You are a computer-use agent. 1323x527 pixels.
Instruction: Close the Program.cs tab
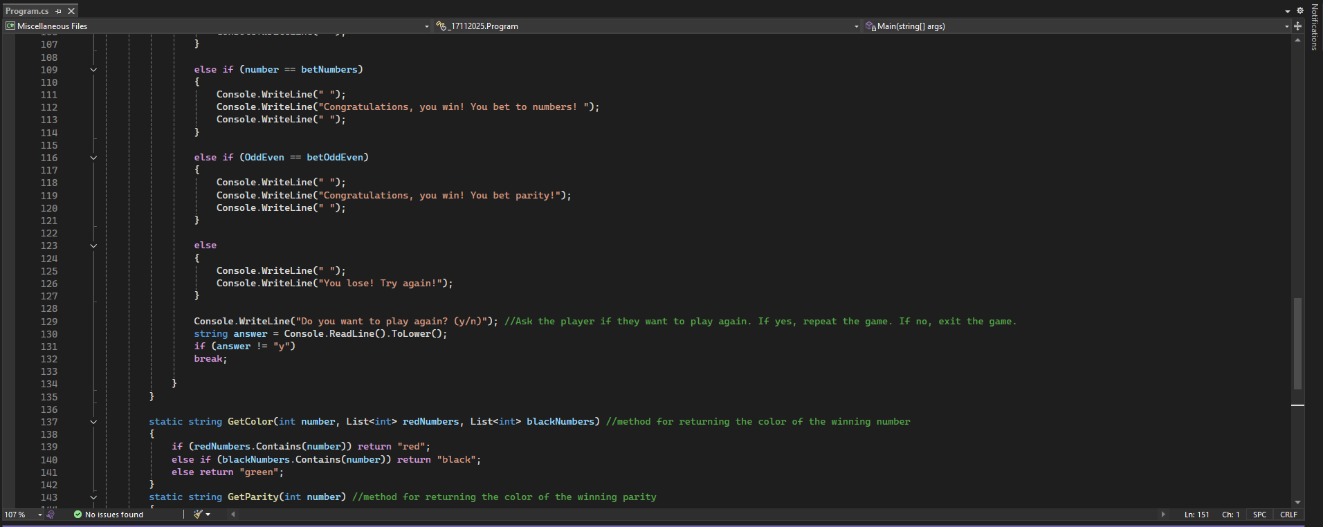coord(71,11)
